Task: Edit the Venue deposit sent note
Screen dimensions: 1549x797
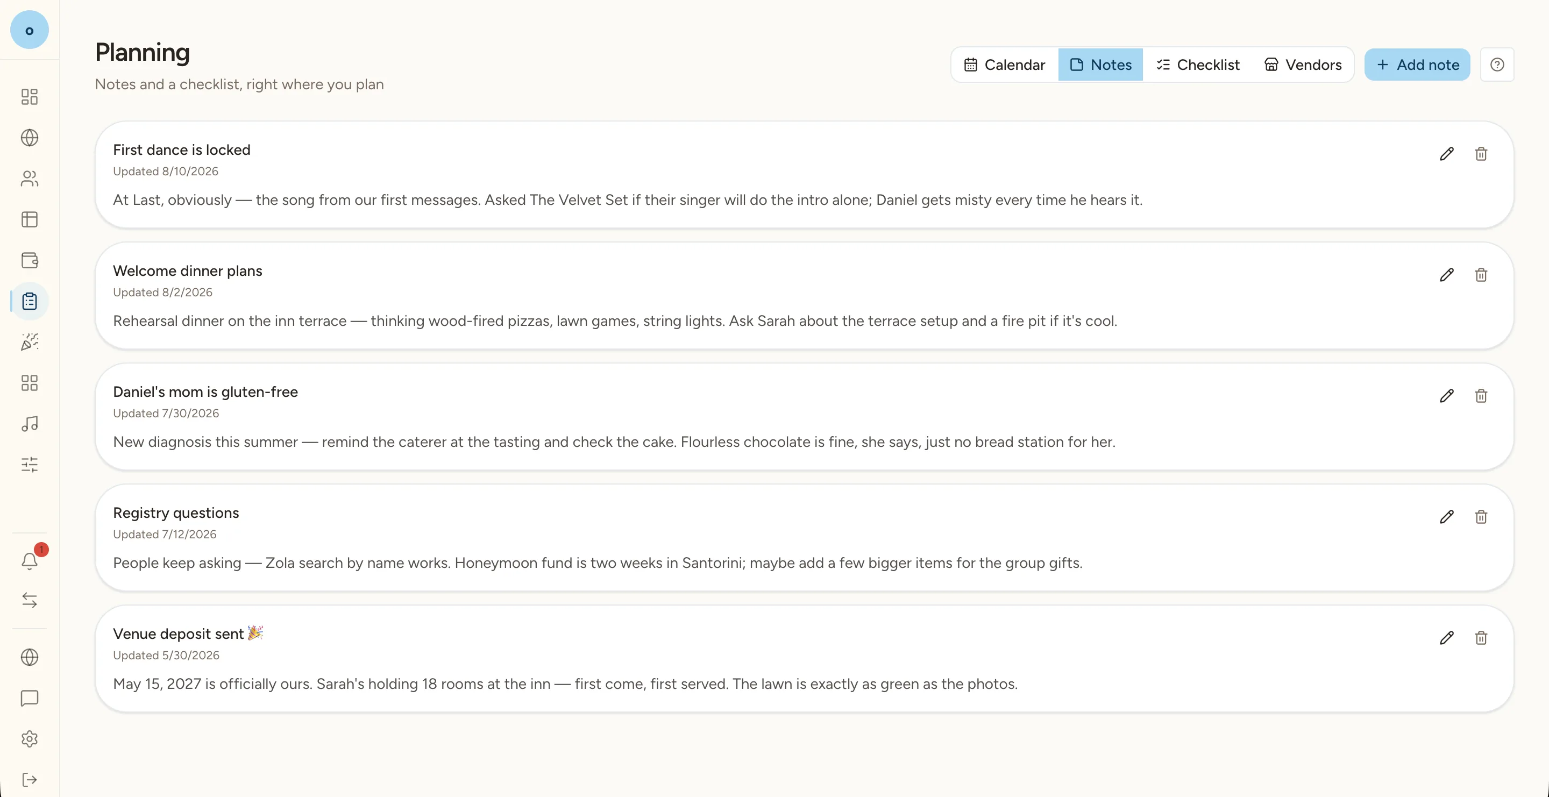Action: pyautogui.click(x=1447, y=638)
